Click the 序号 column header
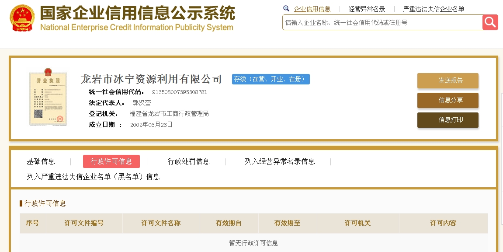Image resolution: width=503 pixels, height=252 pixels. (x=33, y=223)
